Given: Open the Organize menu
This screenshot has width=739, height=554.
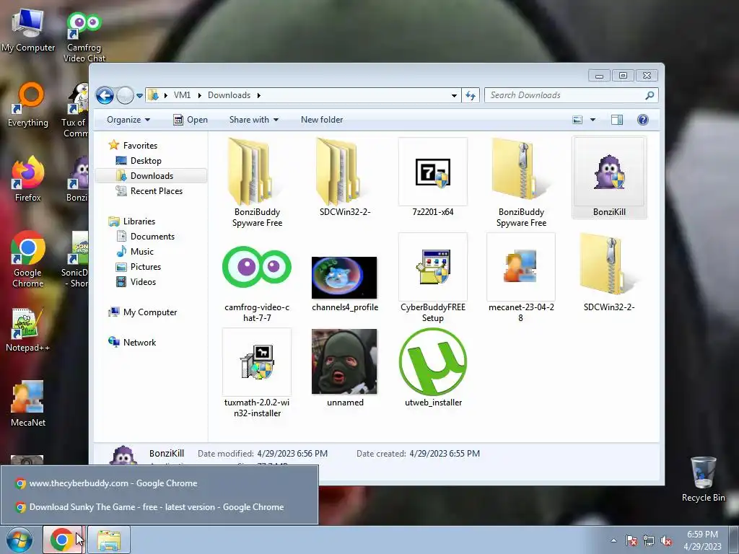Looking at the screenshot, I should click(128, 120).
